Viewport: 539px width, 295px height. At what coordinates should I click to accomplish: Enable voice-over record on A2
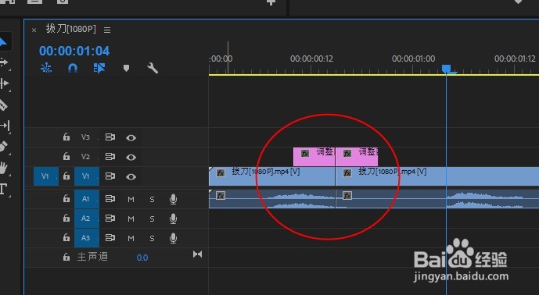(173, 219)
